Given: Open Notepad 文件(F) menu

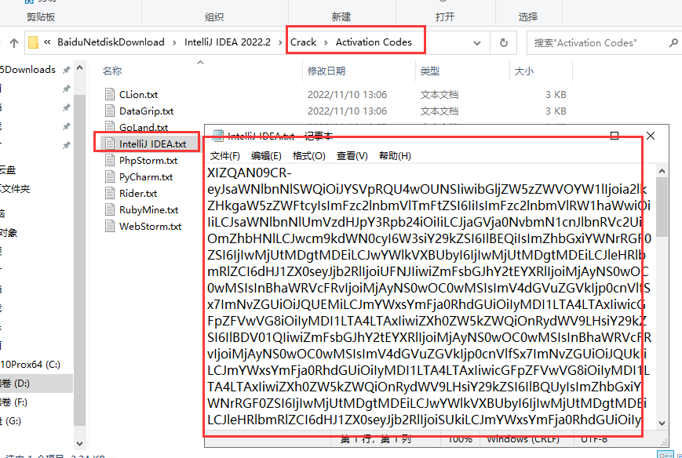Looking at the screenshot, I should pos(225,156).
